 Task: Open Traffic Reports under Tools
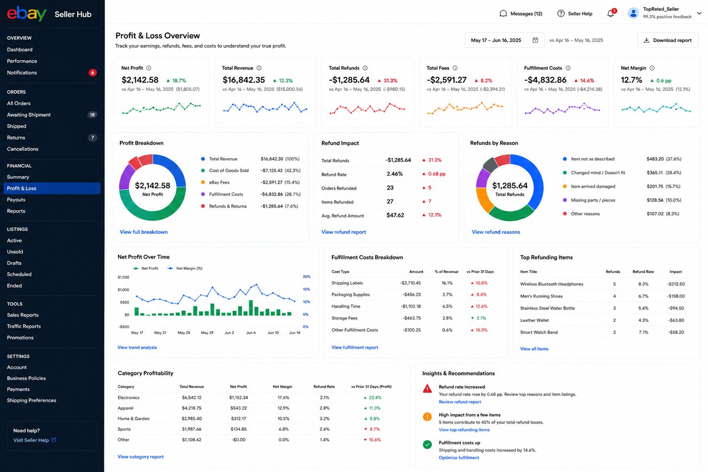pyautogui.click(x=24, y=326)
